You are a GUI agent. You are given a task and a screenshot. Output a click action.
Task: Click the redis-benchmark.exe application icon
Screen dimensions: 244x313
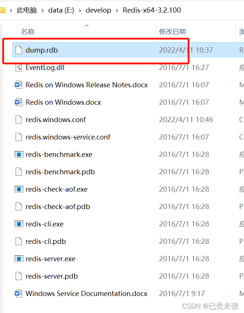[x=19, y=154]
